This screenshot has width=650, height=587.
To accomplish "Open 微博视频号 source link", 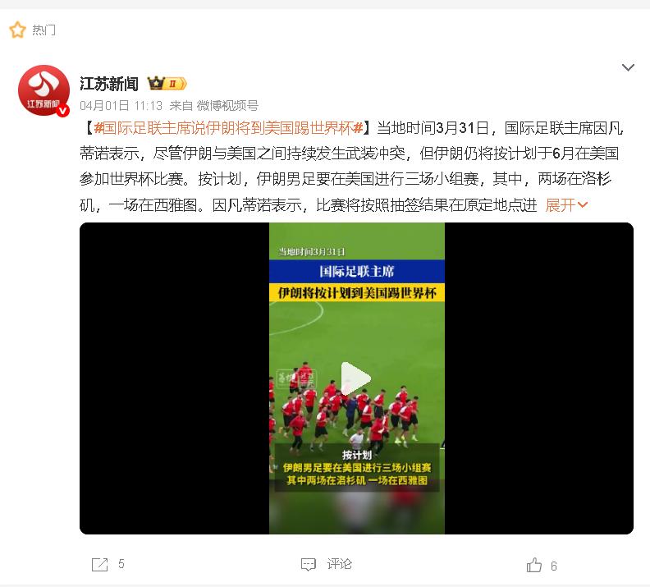I will (x=227, y=106).
